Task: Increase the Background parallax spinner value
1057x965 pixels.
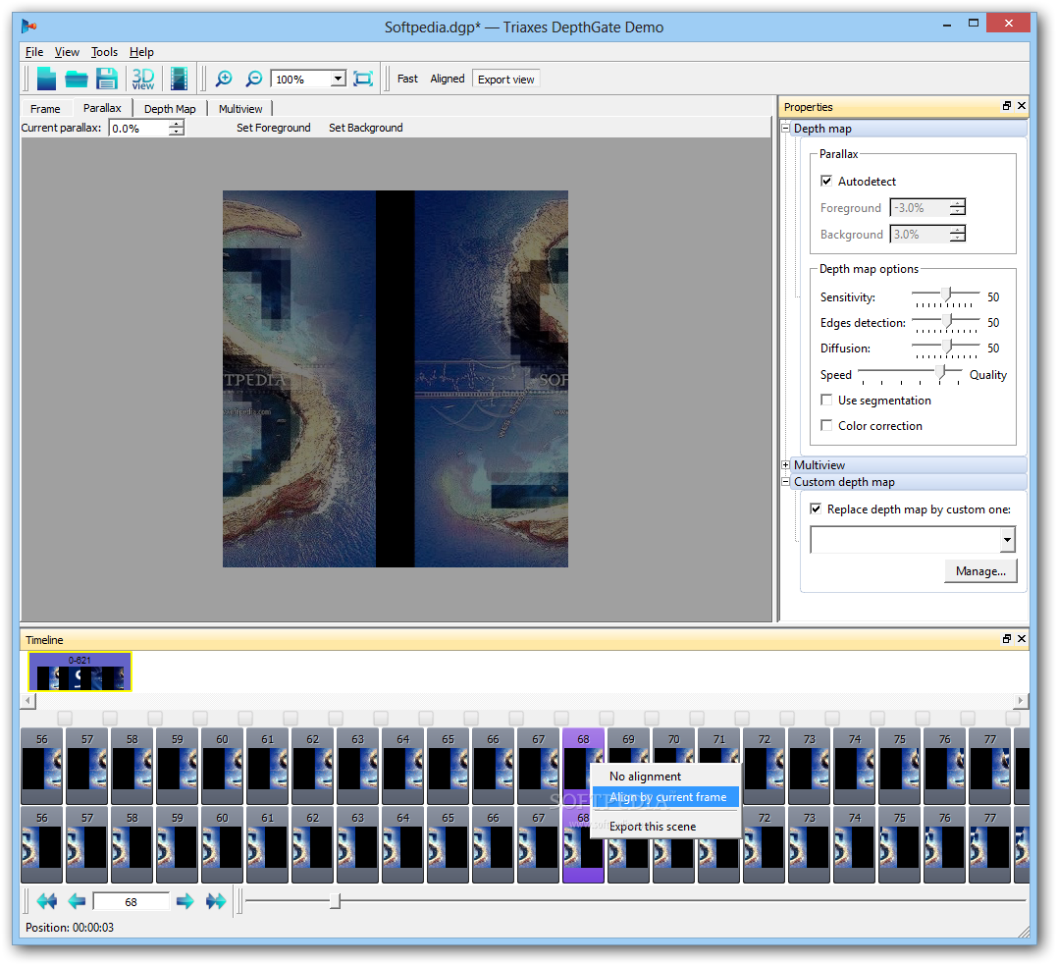Action: point(957,230)
